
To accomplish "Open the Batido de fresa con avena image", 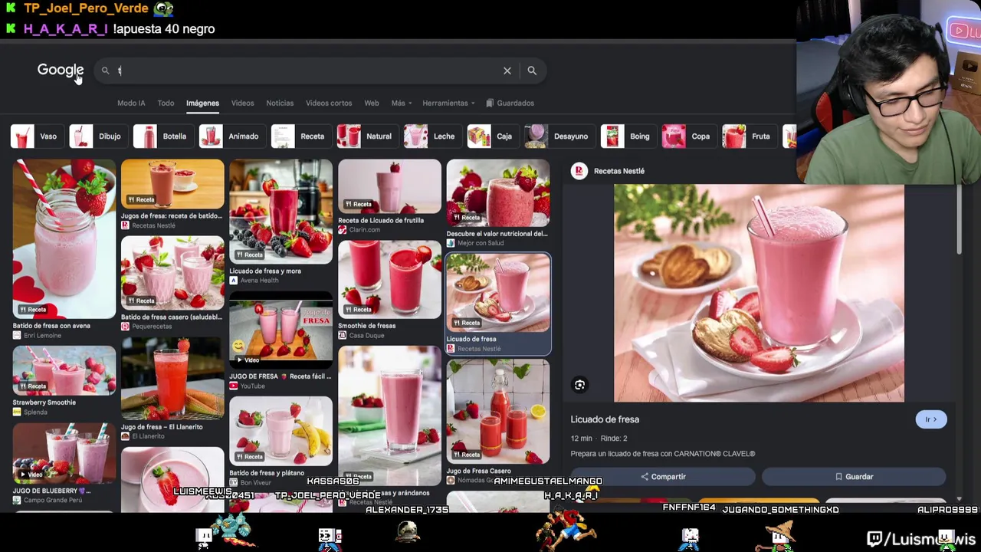I will coord(64,238).
